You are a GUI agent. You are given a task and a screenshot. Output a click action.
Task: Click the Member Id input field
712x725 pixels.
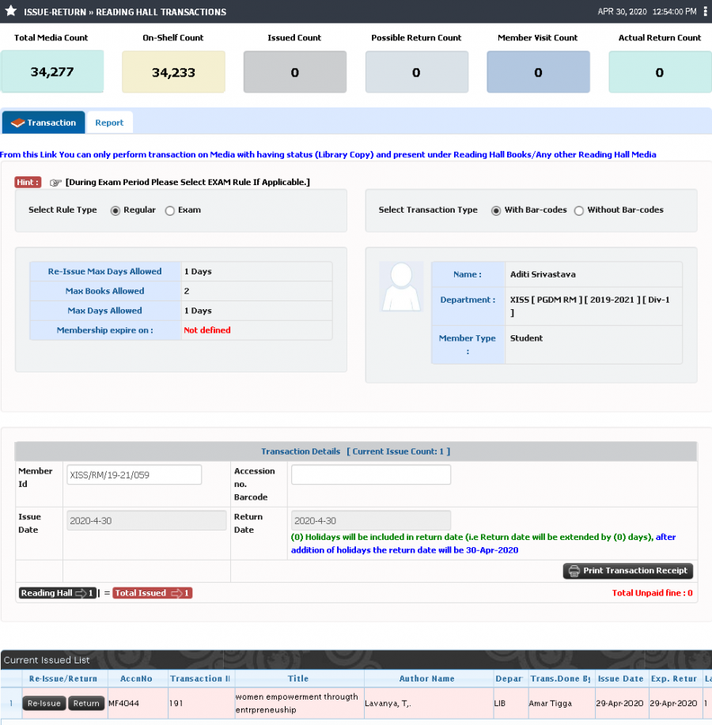coord(134,475)
